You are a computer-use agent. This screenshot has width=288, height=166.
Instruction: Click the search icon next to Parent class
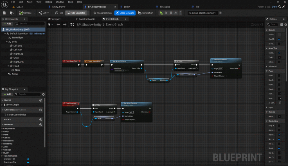(280, 7)
